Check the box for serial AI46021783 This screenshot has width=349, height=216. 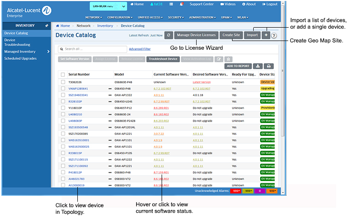coord(63,179)
